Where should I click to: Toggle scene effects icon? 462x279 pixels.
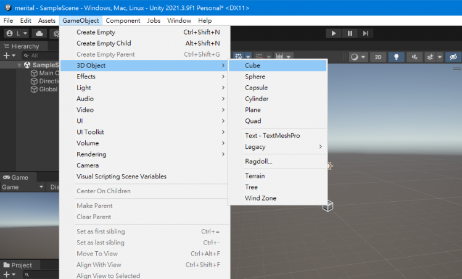click(x=430, y=57)
